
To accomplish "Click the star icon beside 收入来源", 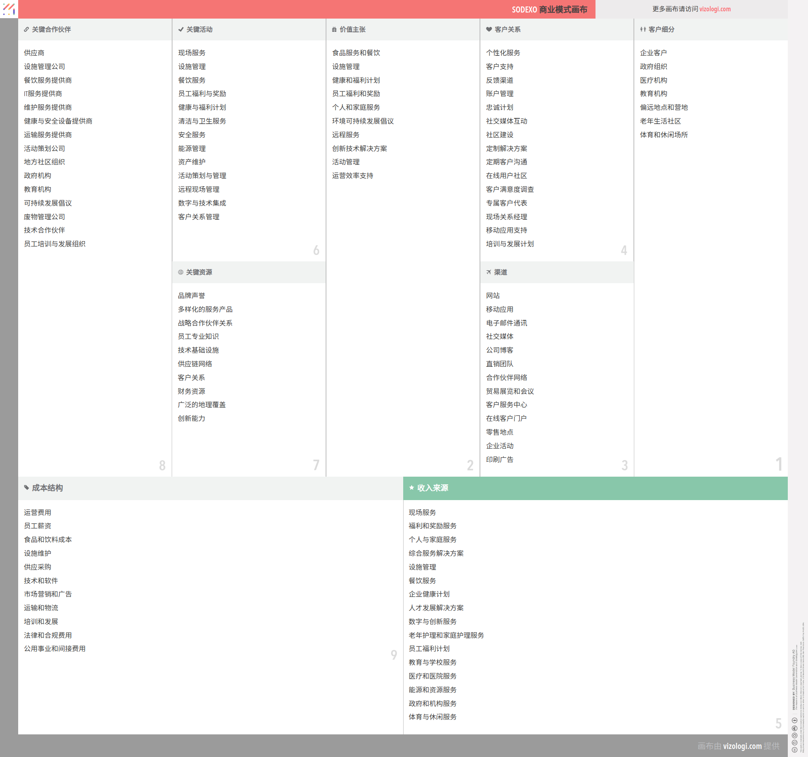I will coord(412,488).
